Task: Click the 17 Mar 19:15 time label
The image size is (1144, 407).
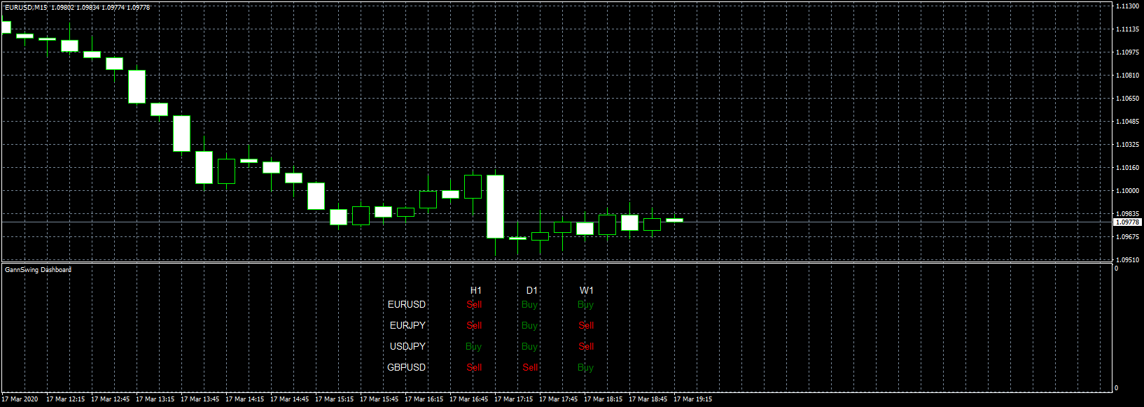Action: (692, 399)
